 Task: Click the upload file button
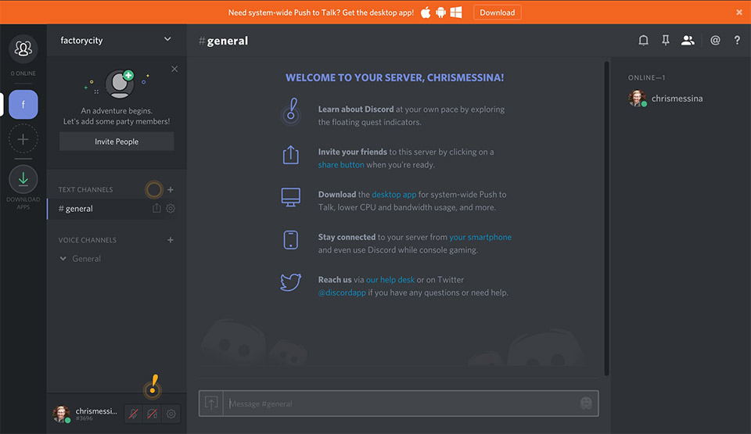211,404
